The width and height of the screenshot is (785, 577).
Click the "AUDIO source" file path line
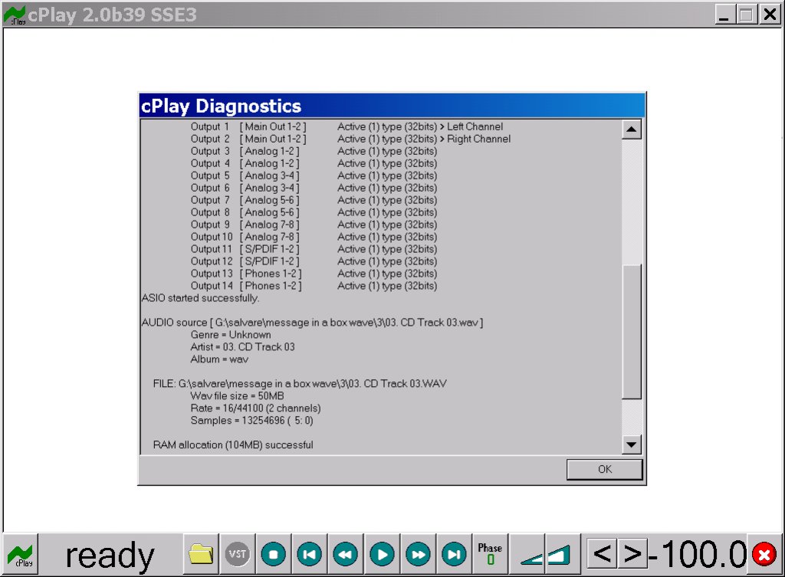click(313, 323)
